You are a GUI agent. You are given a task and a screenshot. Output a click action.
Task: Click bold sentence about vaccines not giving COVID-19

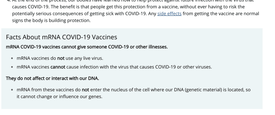click(x=87, y=47)
